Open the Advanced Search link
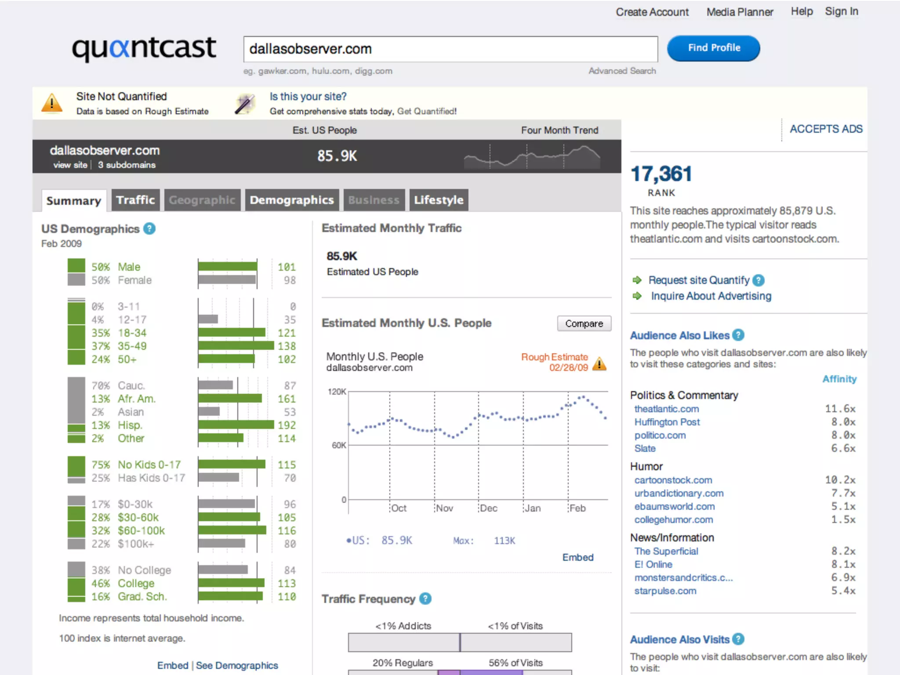This screenshot has width=900, height=675. [622, 71]
